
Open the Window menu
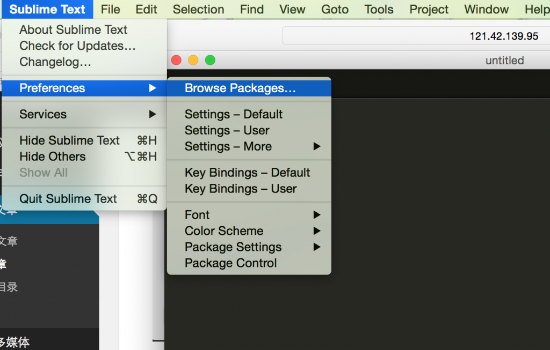(x=487, y=10)
